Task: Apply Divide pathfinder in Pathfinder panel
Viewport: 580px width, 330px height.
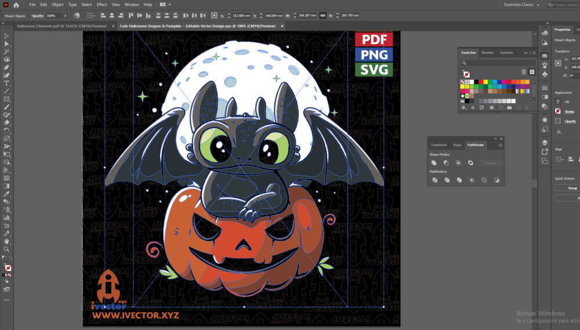Action: point(434,180)
